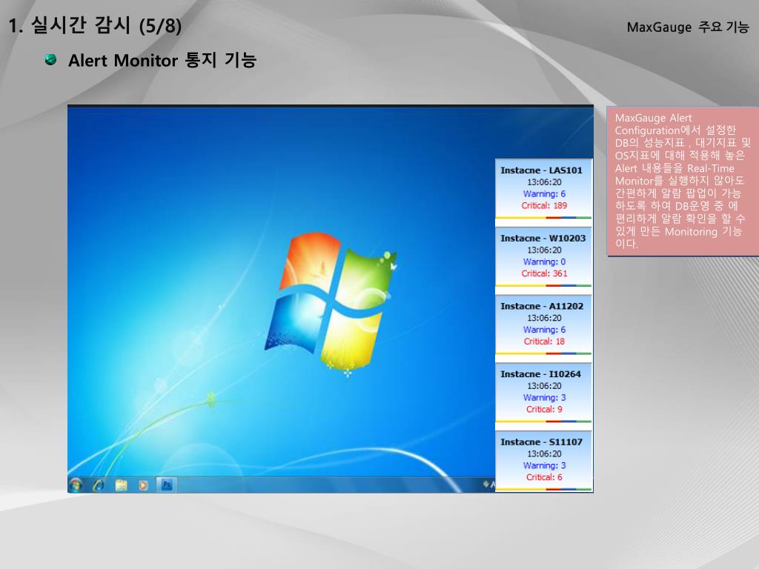The image size is (759, 569).
Task: Click the Instacne - A11202 alert title
Action: tap(542, 306)
